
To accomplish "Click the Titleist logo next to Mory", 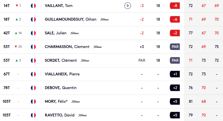I will coord(76,102).
